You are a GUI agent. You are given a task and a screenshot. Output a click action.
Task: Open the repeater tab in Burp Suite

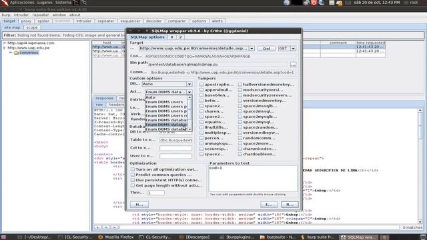pos(106,21)
